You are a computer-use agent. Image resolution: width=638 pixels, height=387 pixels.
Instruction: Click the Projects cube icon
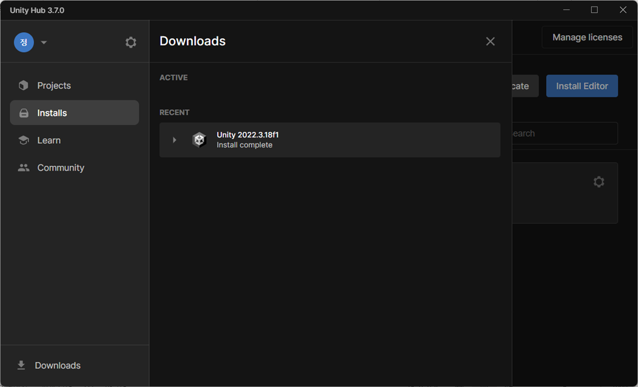23,85
